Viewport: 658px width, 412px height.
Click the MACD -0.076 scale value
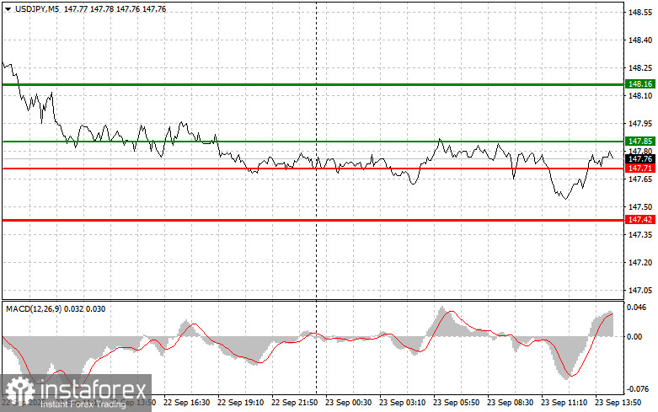coord(638,389)
